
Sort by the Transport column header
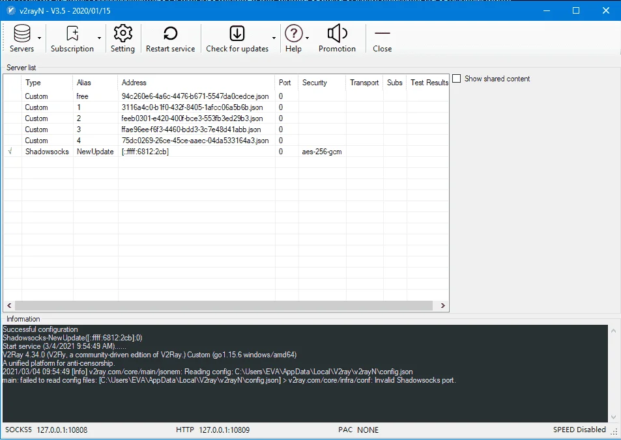[x=364, y=82]
